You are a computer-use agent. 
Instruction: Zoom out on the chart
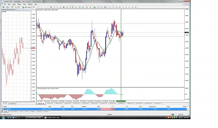[x=83, y=7]
